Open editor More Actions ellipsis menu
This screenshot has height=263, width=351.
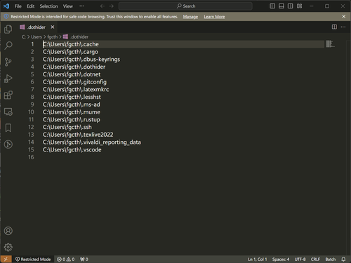click(343, 27)
